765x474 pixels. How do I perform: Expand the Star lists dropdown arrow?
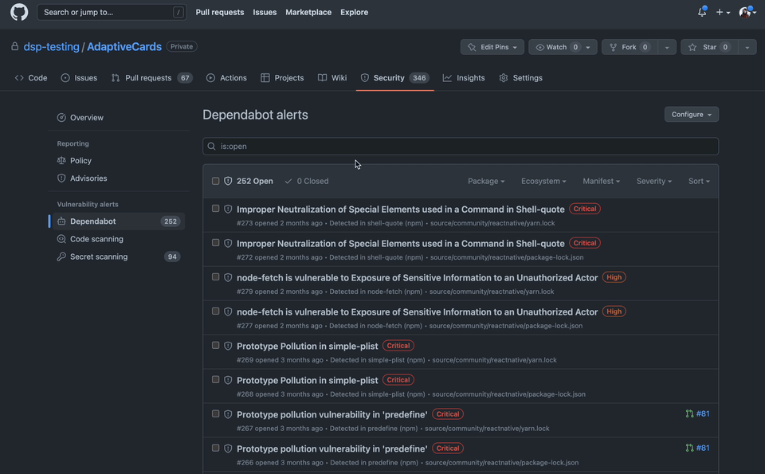tap(747, 47)
